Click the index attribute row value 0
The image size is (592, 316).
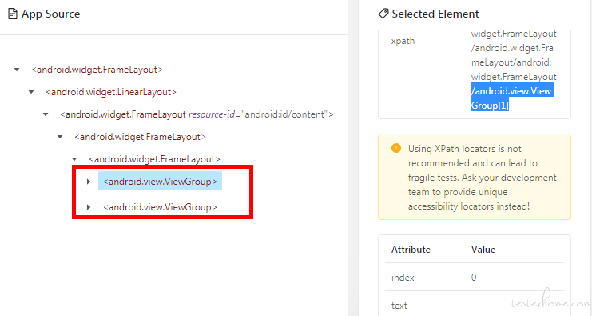474,278
